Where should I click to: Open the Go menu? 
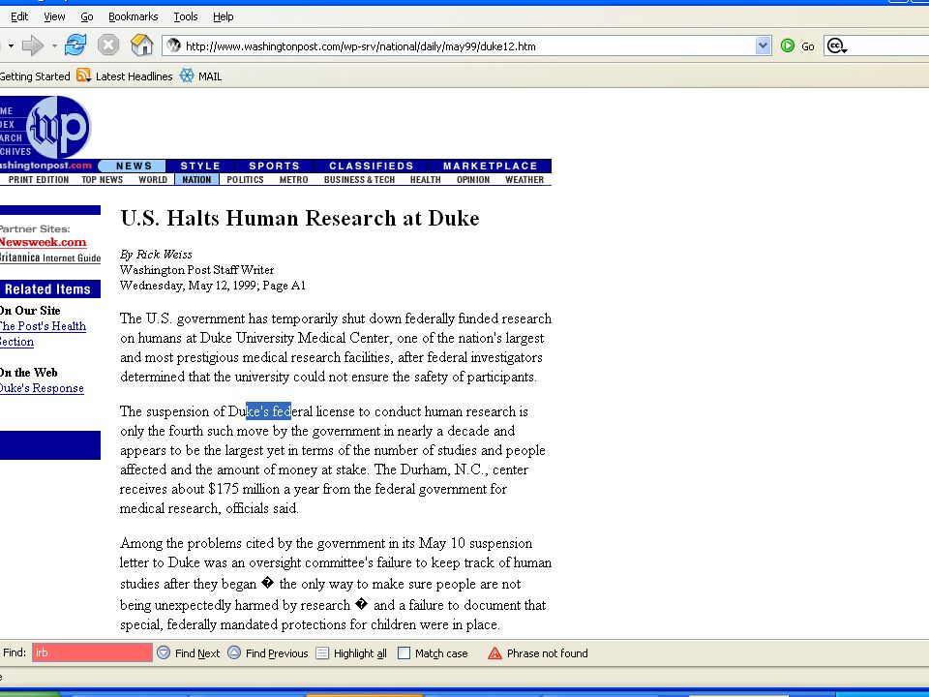(x=87, y=16)
